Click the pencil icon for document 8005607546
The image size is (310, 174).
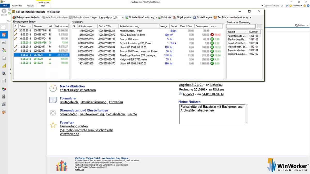click(x=16, y=30)
